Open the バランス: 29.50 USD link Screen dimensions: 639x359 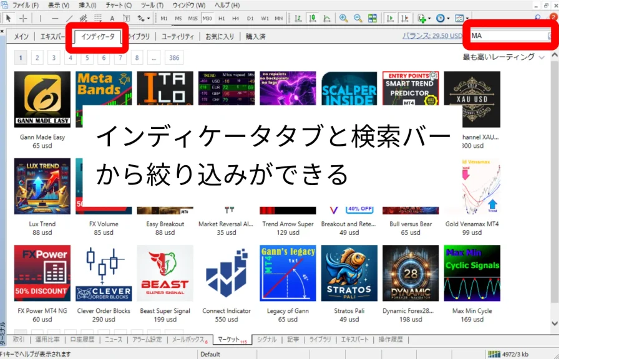(432, 36)
